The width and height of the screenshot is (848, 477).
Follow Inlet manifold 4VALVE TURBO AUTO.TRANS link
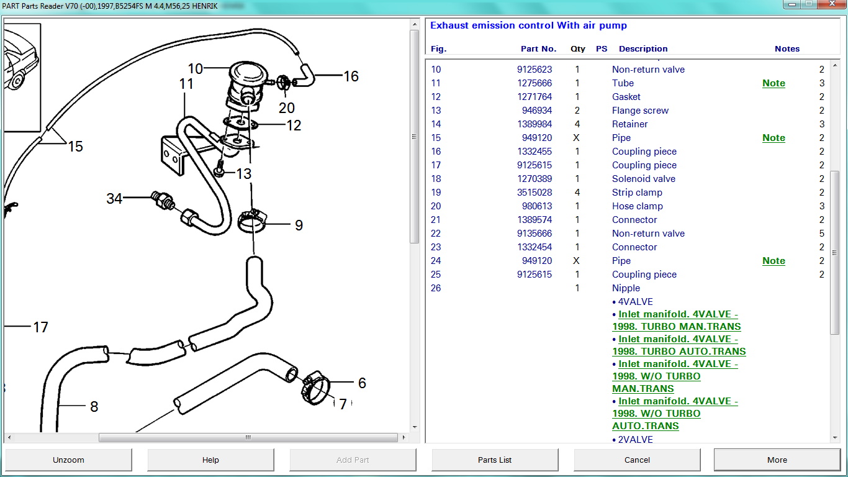pyautogui.click(x=679, y=345)
